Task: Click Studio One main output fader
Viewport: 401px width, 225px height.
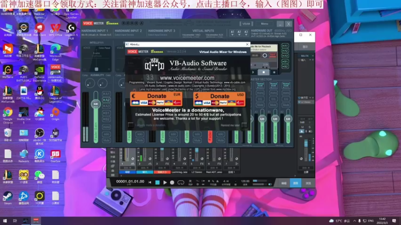Action: 306,144
